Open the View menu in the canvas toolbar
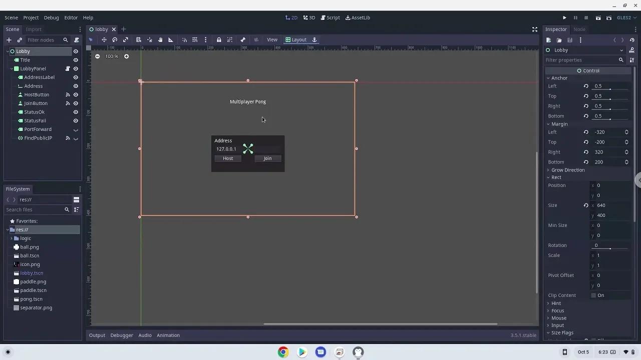The height and width of the screenshot is (360, 641). (x=272, y=39)
